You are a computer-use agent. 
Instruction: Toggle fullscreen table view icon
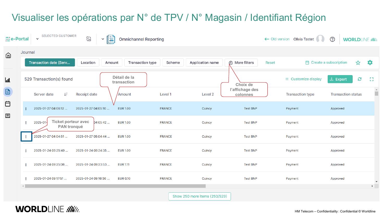(x=372, y=79)
